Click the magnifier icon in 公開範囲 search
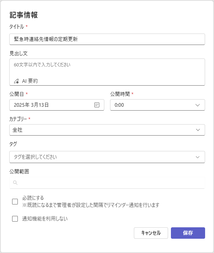Screen dimensions: 214x253 pos(15,183)
